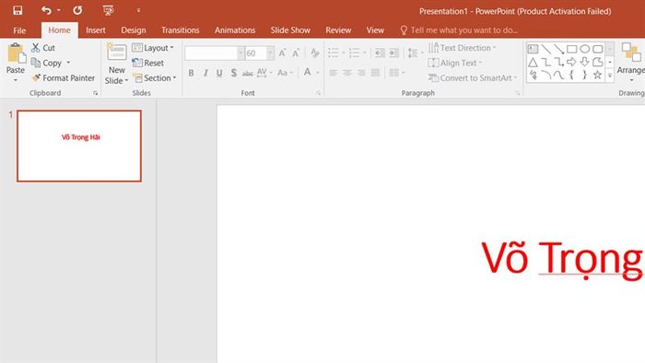Start presentation from beginning icon
This screenshot has width=645, height=363.
[108, 10]
